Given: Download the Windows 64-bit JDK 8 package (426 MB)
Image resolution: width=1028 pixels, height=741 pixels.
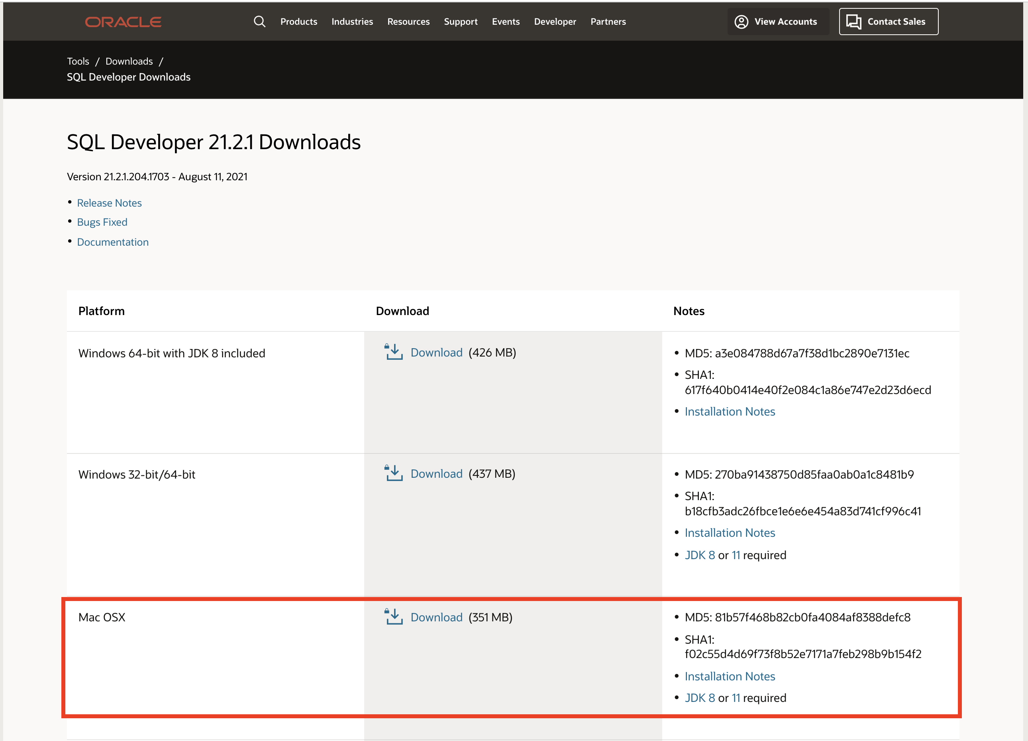Looking at the screenshot, I should 436,353.
